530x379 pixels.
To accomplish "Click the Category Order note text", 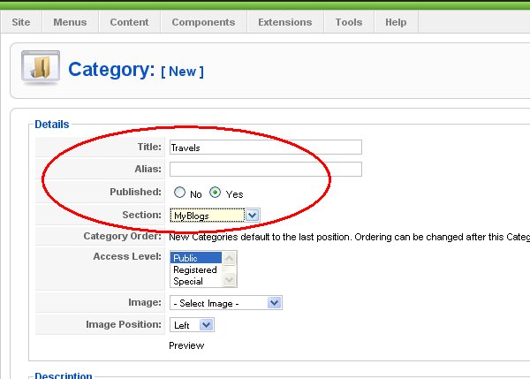I will point(349,237).
